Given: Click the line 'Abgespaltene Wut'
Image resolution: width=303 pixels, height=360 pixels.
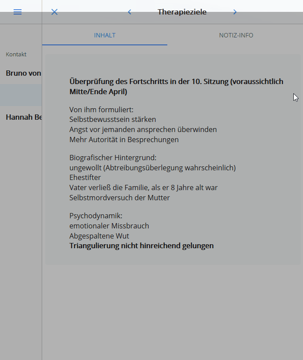Looking at the screenshot, I should click(99, 236).
